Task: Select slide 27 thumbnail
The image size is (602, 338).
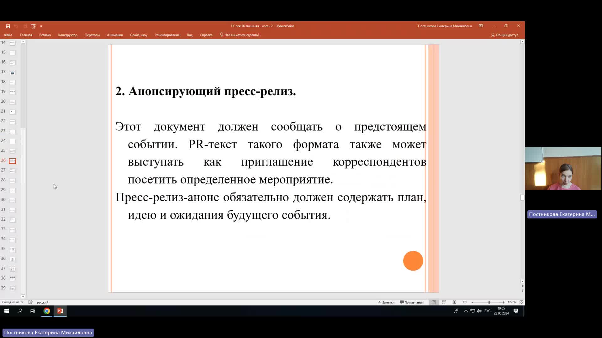Action: [12, 171]
